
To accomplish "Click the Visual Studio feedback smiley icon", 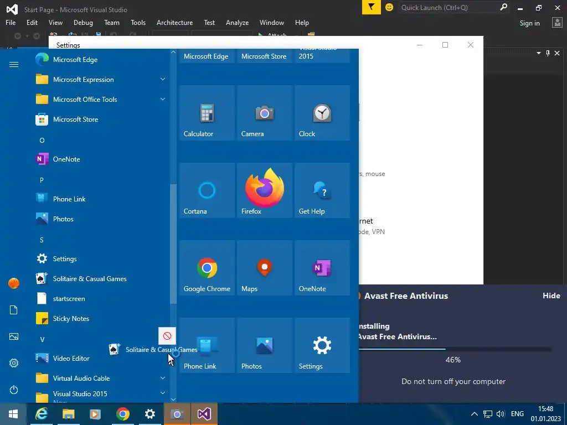I will pos(389,7).
